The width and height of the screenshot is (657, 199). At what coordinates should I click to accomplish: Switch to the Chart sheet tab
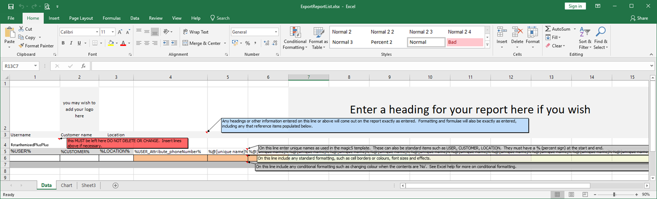click(67, 185)
